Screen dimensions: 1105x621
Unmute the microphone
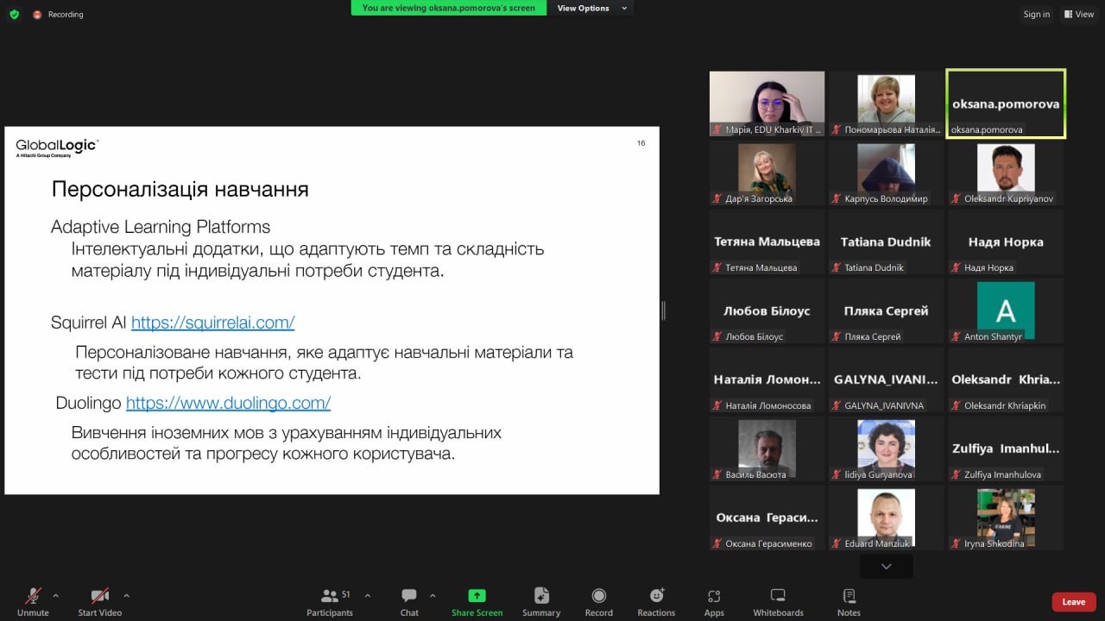click(x=33, y=600)
